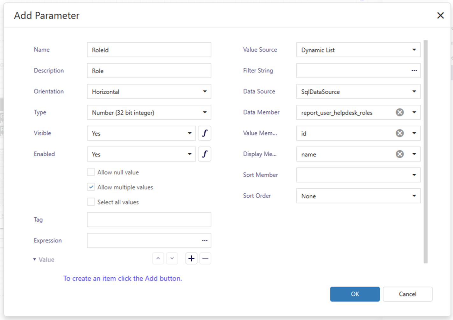The image size is (453, 320).
Task: Move value item up arrow
Action: (158, 259)
